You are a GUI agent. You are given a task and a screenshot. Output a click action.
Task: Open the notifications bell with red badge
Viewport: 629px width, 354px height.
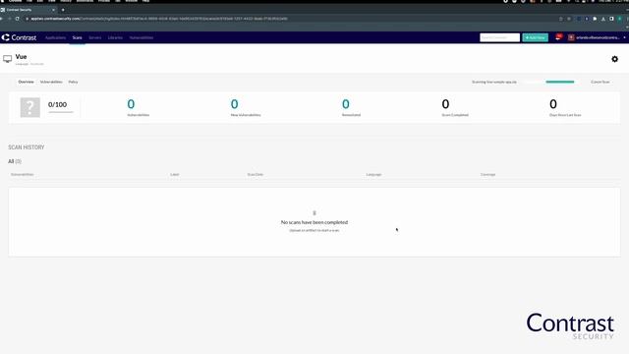[x=558, y=37]
